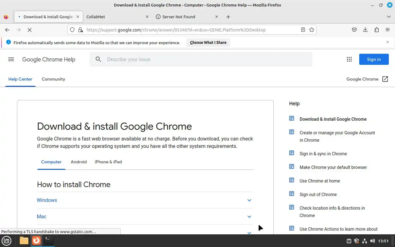Open the extensions puzzle icon
Viewport: 395px width, 247px height.
point(376,30)
